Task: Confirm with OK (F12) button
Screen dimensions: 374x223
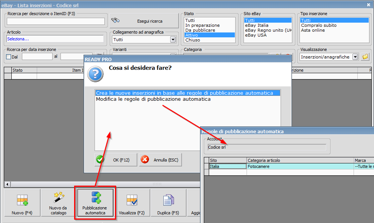Action: [x=116, y=160]
